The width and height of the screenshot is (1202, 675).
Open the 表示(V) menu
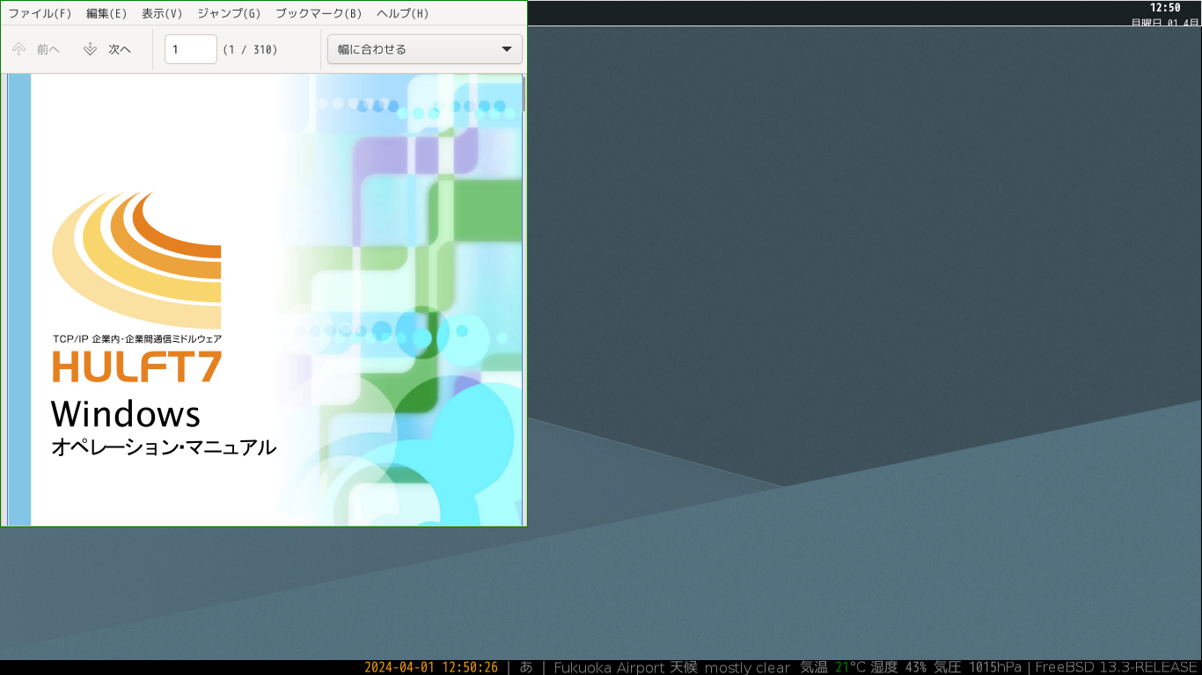[162, 14]
